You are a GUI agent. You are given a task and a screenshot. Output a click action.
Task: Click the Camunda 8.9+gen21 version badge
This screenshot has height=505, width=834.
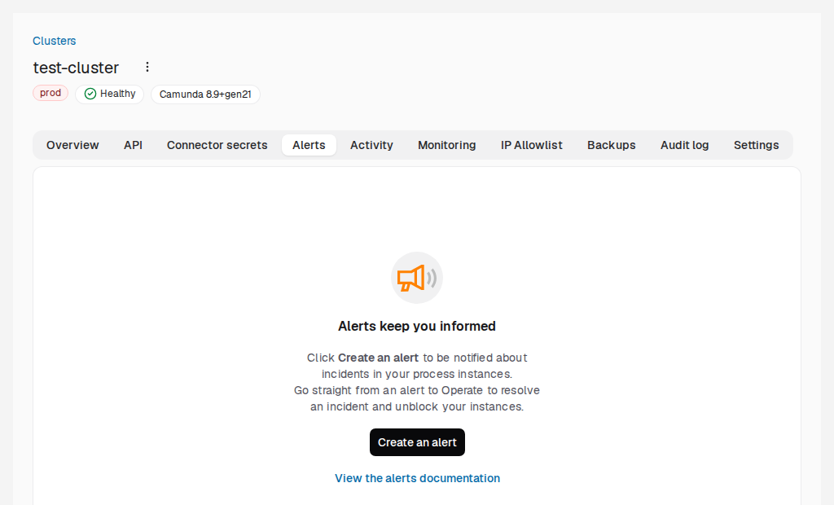point(205,94)
